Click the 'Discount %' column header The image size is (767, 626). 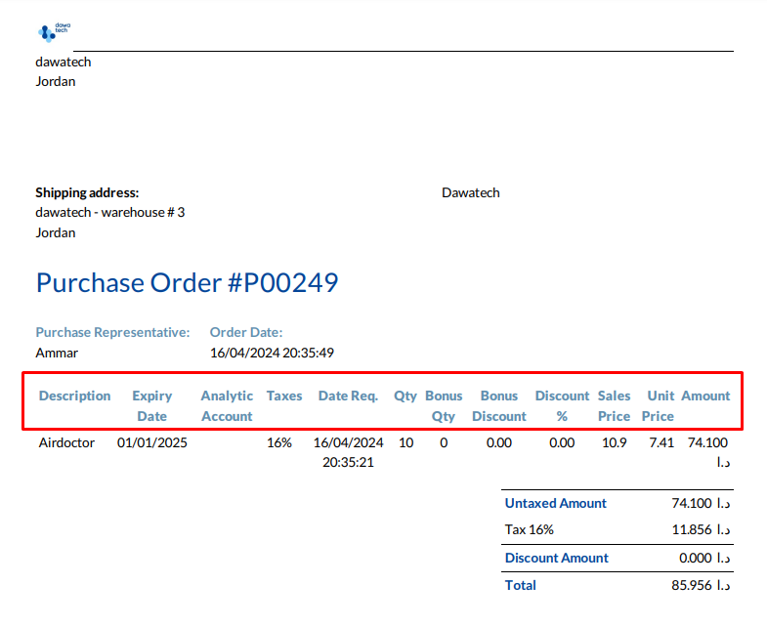pos(562,406)
